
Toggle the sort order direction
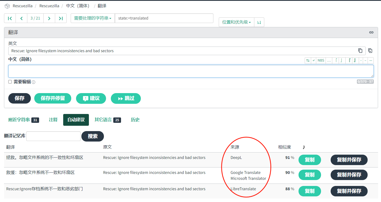tap(259, 22)
